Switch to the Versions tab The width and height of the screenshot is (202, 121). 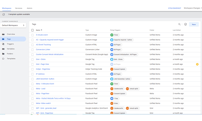(18, 8)
